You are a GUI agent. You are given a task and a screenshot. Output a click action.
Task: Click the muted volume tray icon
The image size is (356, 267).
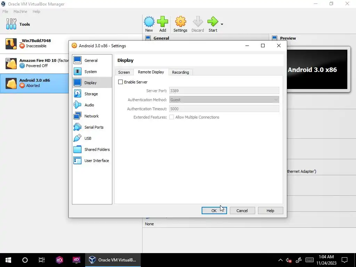coord(289,260)
